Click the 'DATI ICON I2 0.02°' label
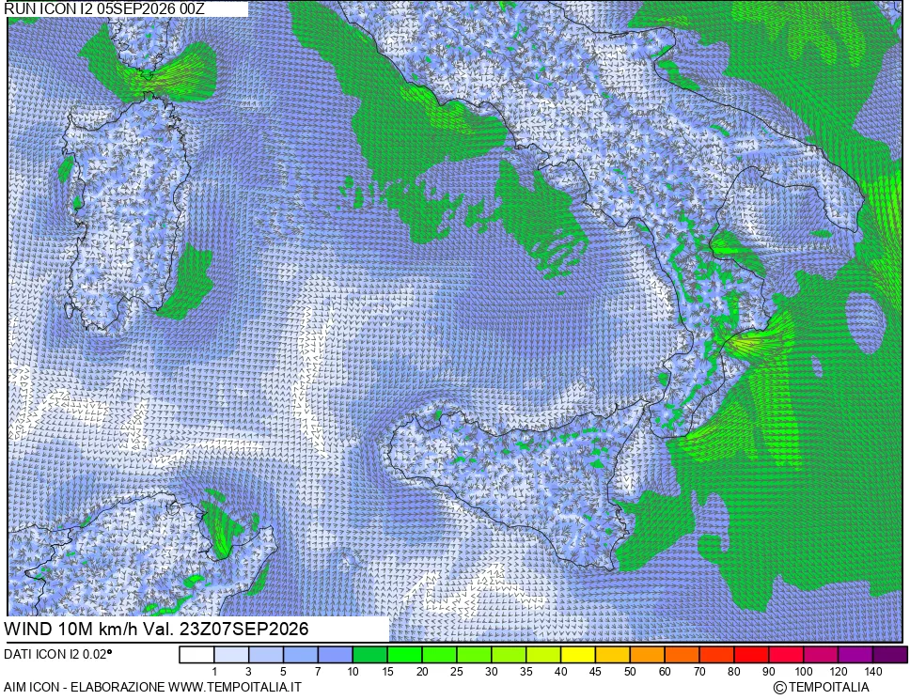910x700 pixels. coord(57,654)
